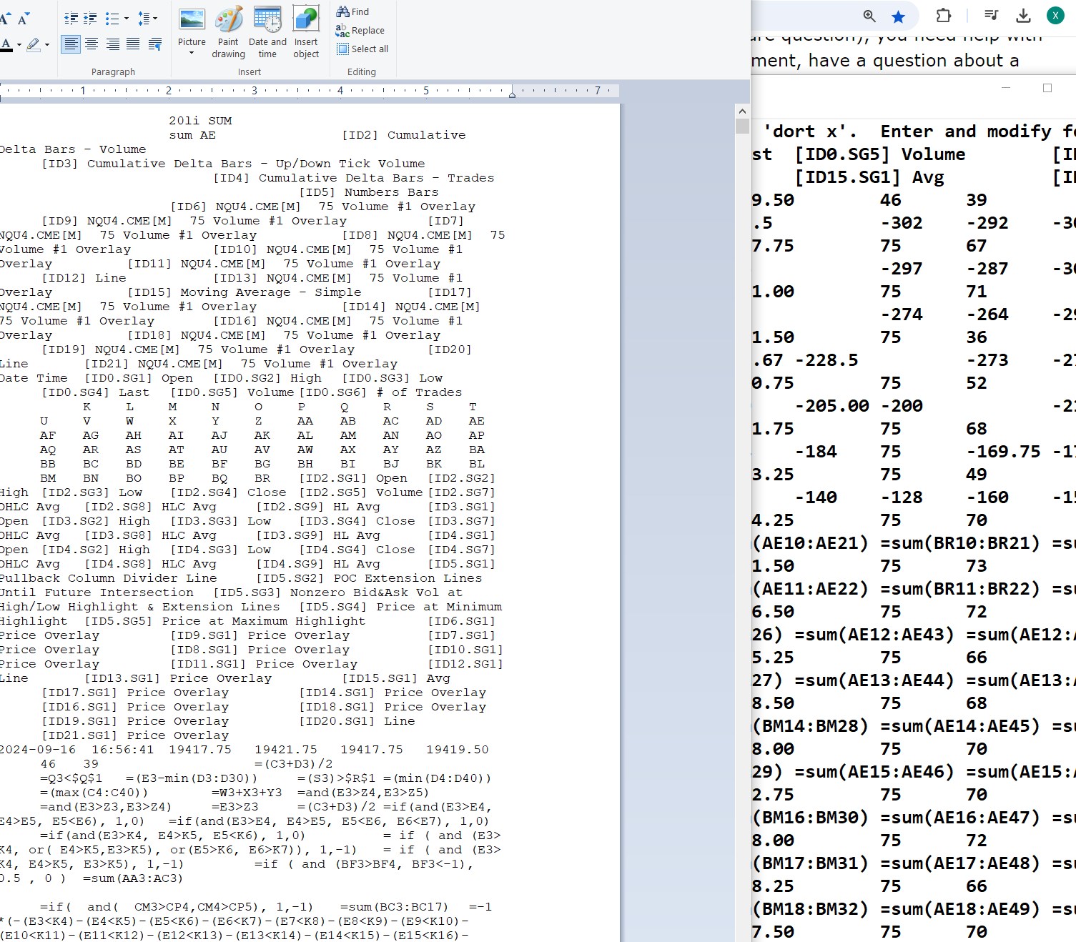The width and height of the screenshot is (1076, 942).
Task: Click the right indent marker on ruler
Action: (x=512, y=94)
